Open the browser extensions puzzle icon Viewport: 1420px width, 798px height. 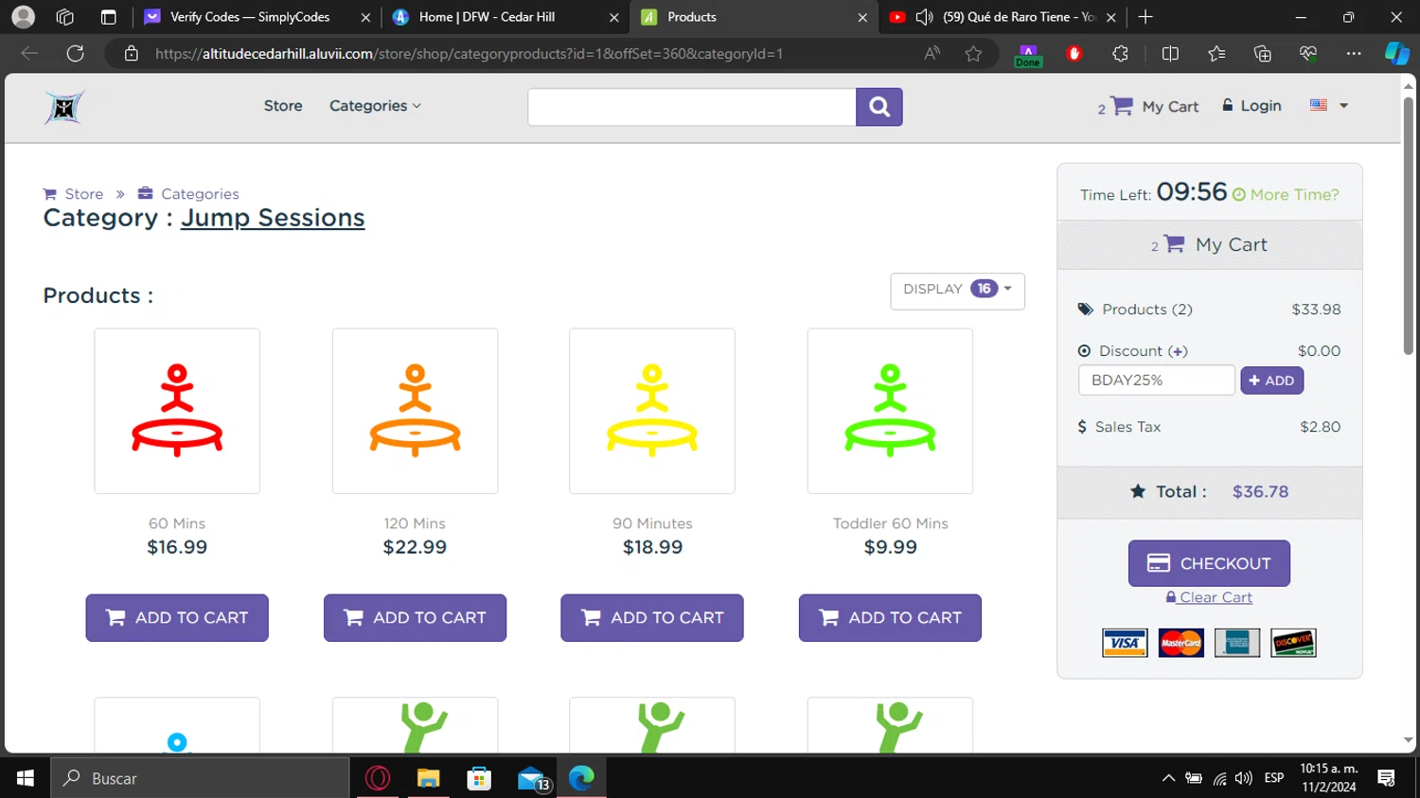tap(1120, 54)
